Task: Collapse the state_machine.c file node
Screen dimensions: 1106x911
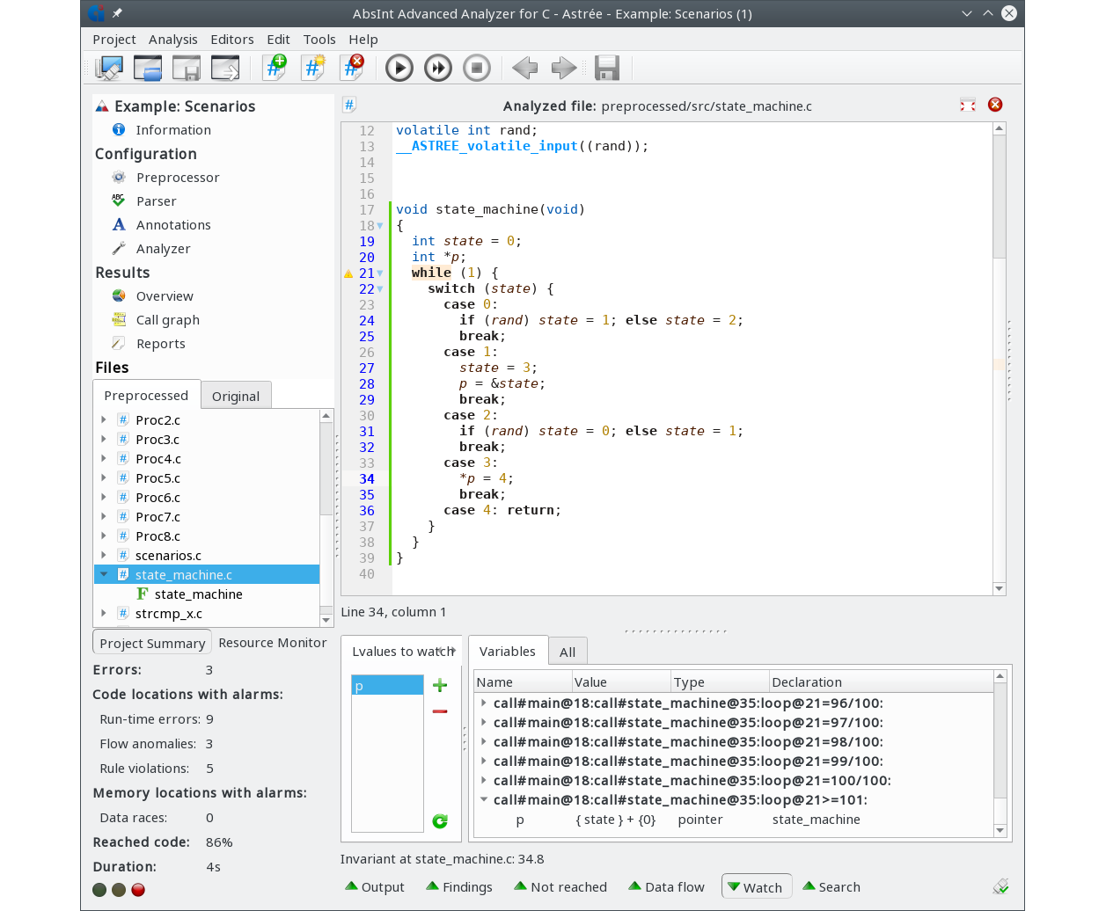Action: coord(104,574)
